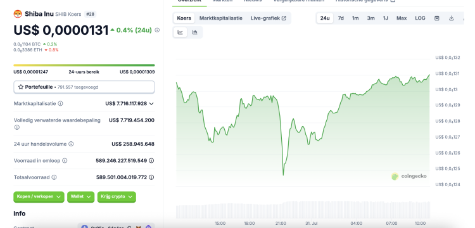This screenshot has height=228, width=475.
Task: Click the #28 rank badge
Action: [91, 14]
